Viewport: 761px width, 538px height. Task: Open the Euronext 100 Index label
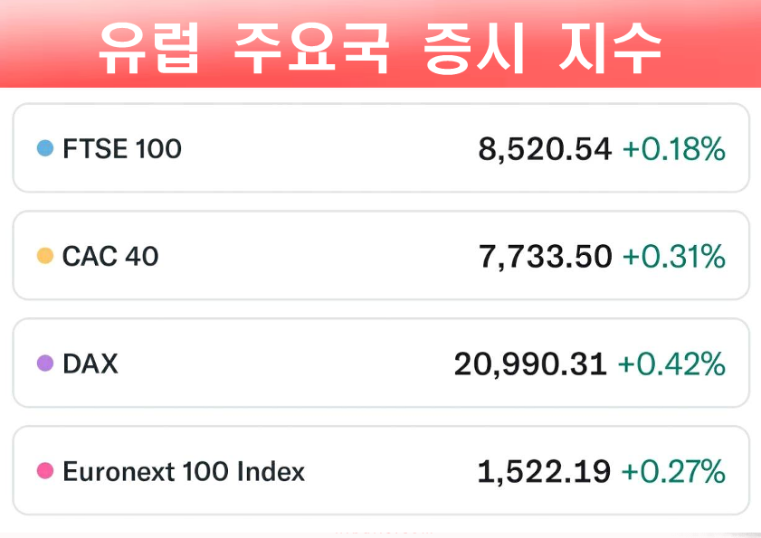pos(184,471)
